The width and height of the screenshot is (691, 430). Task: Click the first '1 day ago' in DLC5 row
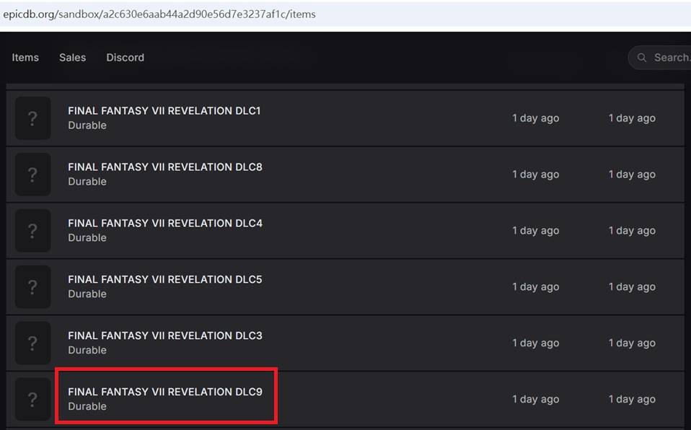(535, 287)
